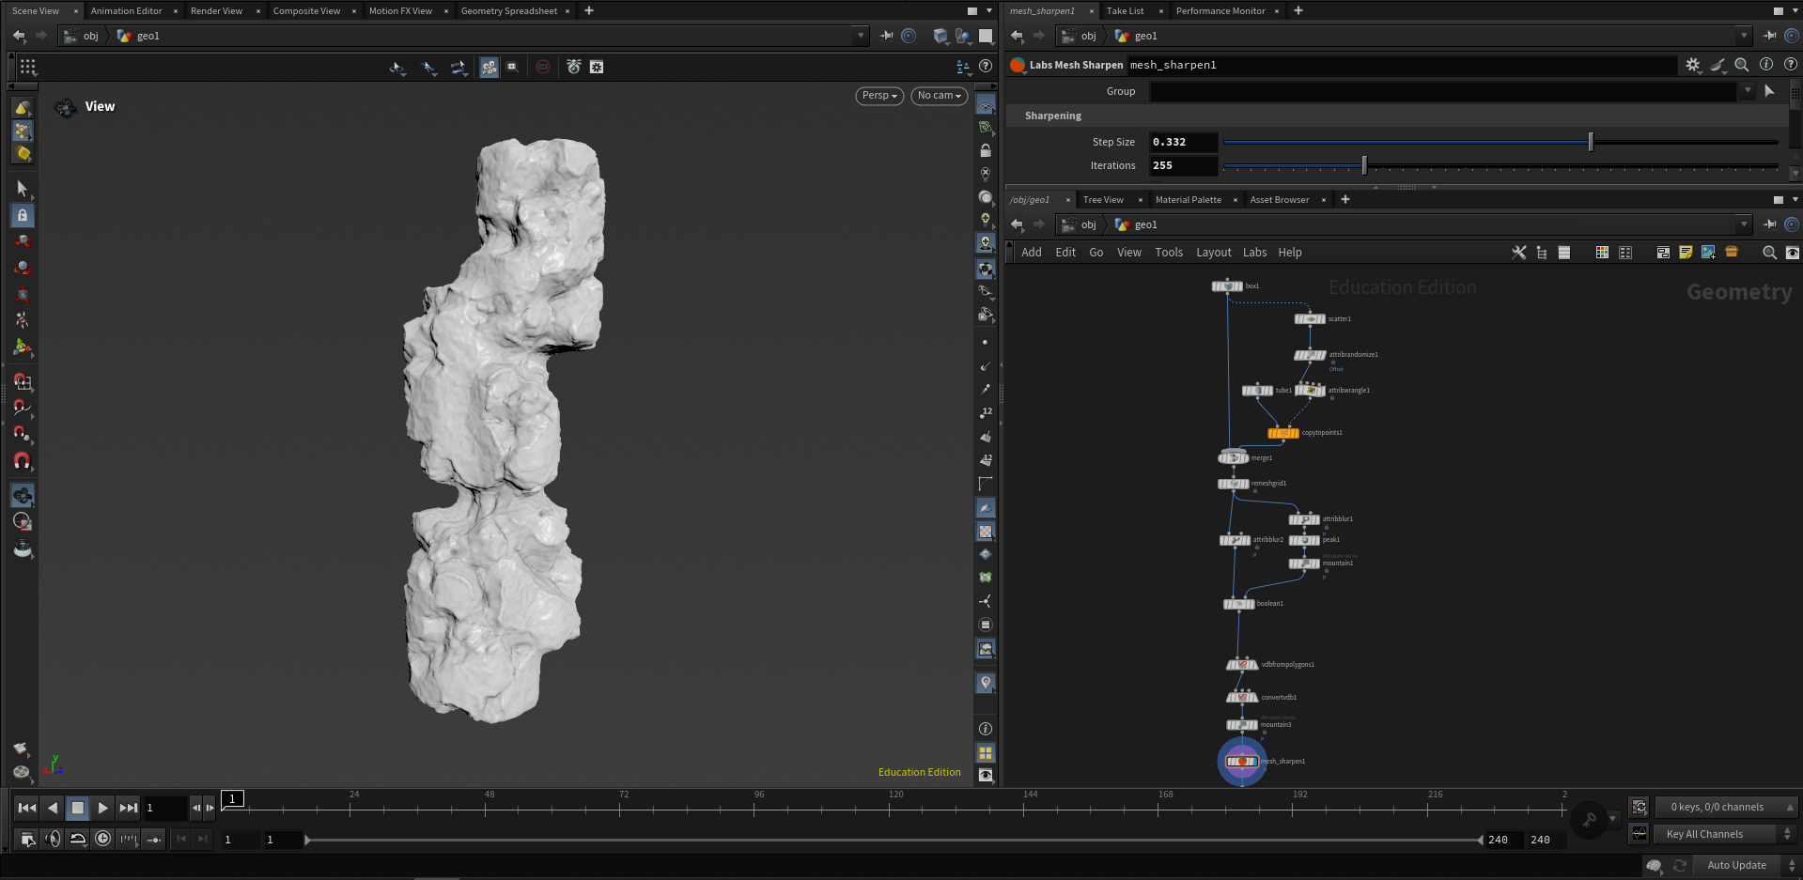Click the Key All Channels button
The height and width of the screenshot is (880, 1803).
point(1703,834)
